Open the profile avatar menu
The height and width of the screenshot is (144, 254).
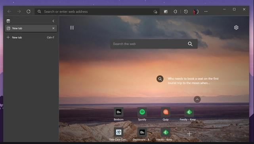pyautogui.click(x=196, y=11)
